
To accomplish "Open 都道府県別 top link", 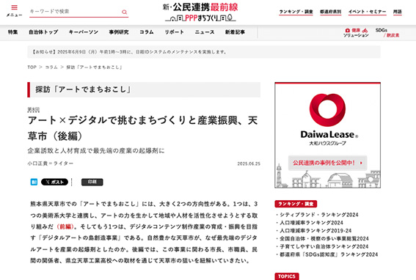I will [x=331, y=12].
